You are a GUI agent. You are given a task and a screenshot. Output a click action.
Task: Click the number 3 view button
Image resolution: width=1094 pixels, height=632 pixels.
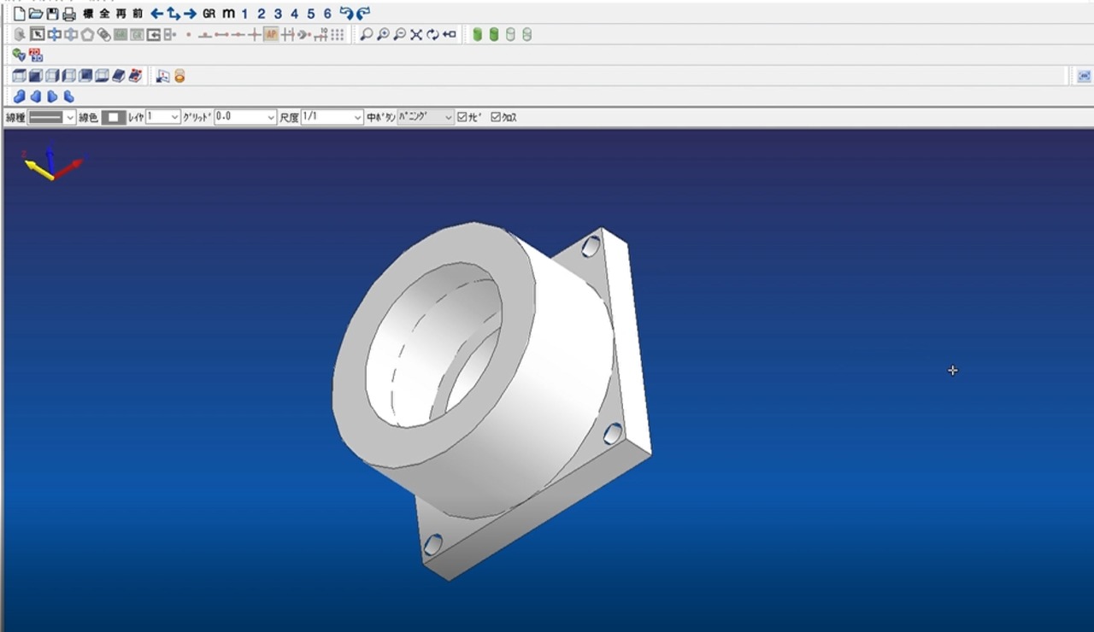pyautogui.click(x=278, y=14)
